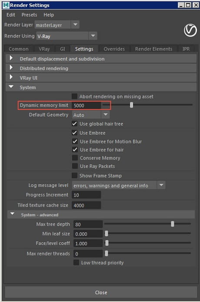This screenshot has width=200, height=302.
Task: Enable Use Ray Packets
Action: click(x=75, y=166)
